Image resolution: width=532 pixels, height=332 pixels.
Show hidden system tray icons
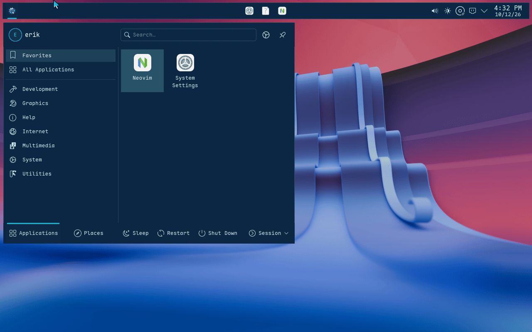coord(484,11)
